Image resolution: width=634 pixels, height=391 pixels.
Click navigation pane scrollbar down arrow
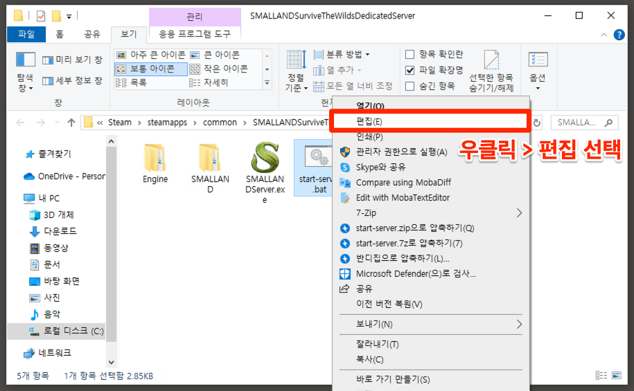(x=111, y=363)
